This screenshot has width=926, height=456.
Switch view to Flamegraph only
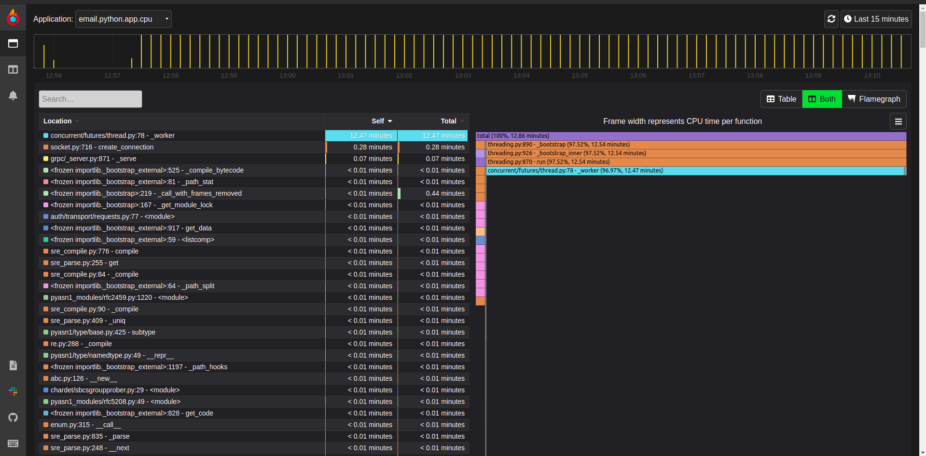point(874,99)
